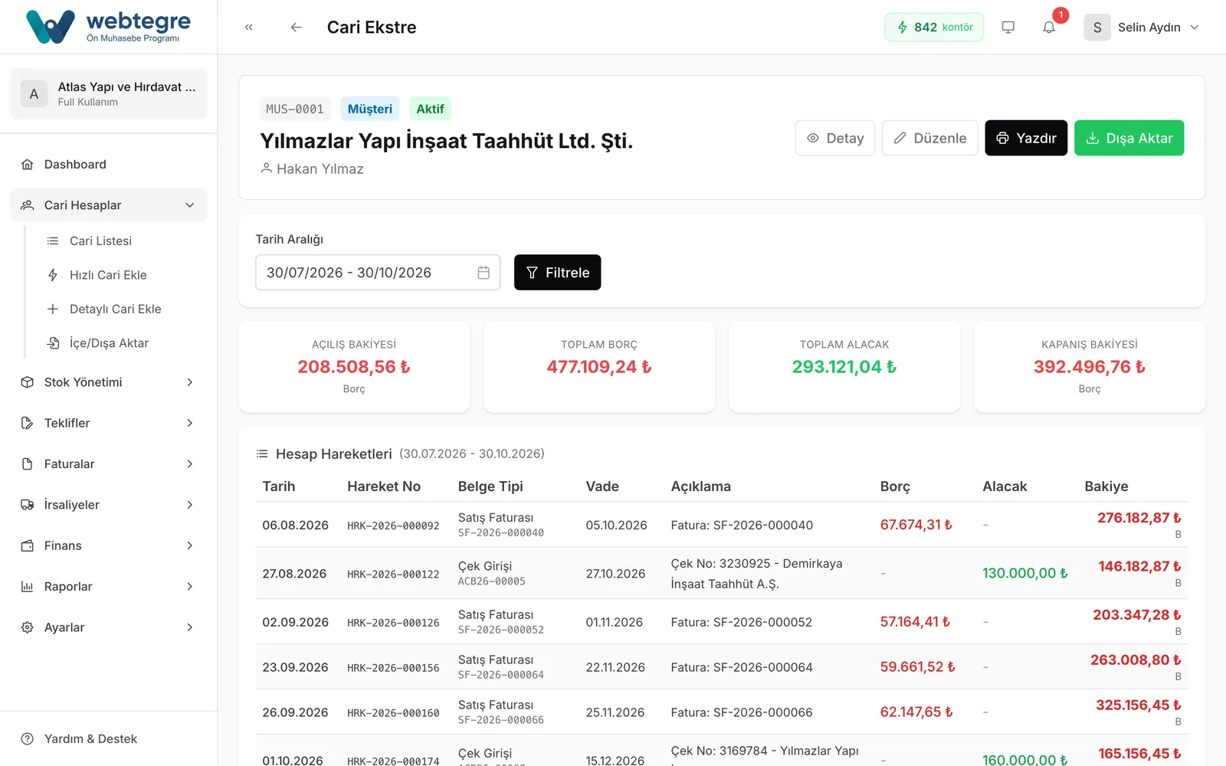Click the Tarih Aralığı date input
1226x766 pixels.
(378, 273)
